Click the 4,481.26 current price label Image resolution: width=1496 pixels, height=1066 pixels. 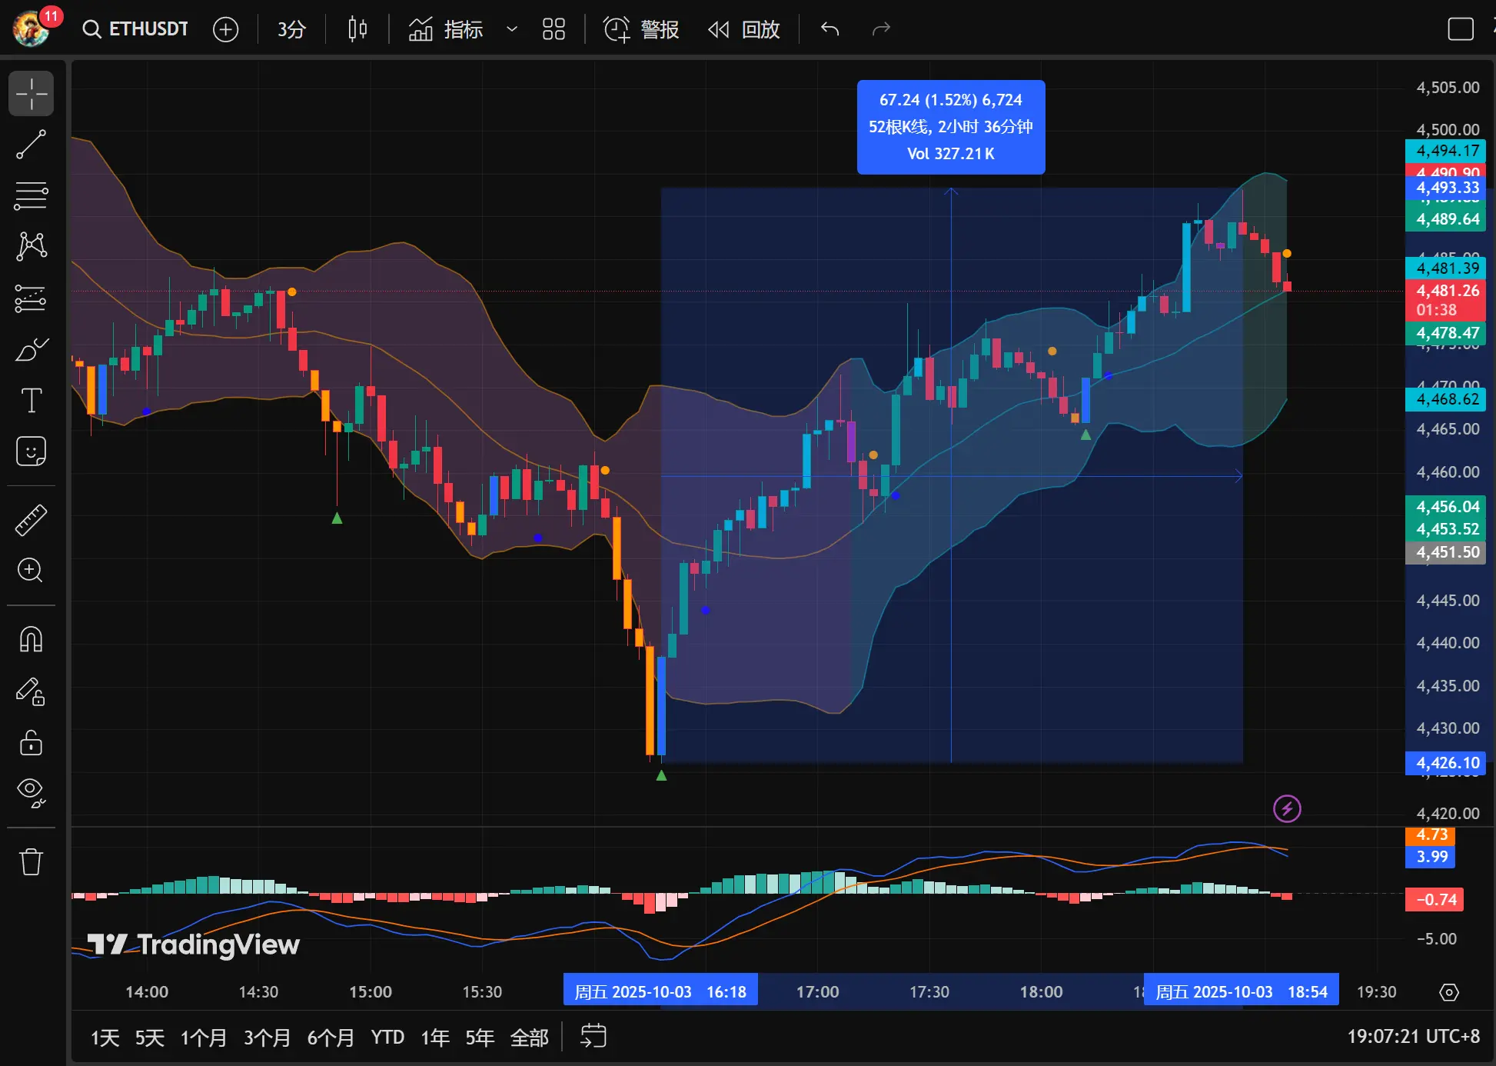1447,291
